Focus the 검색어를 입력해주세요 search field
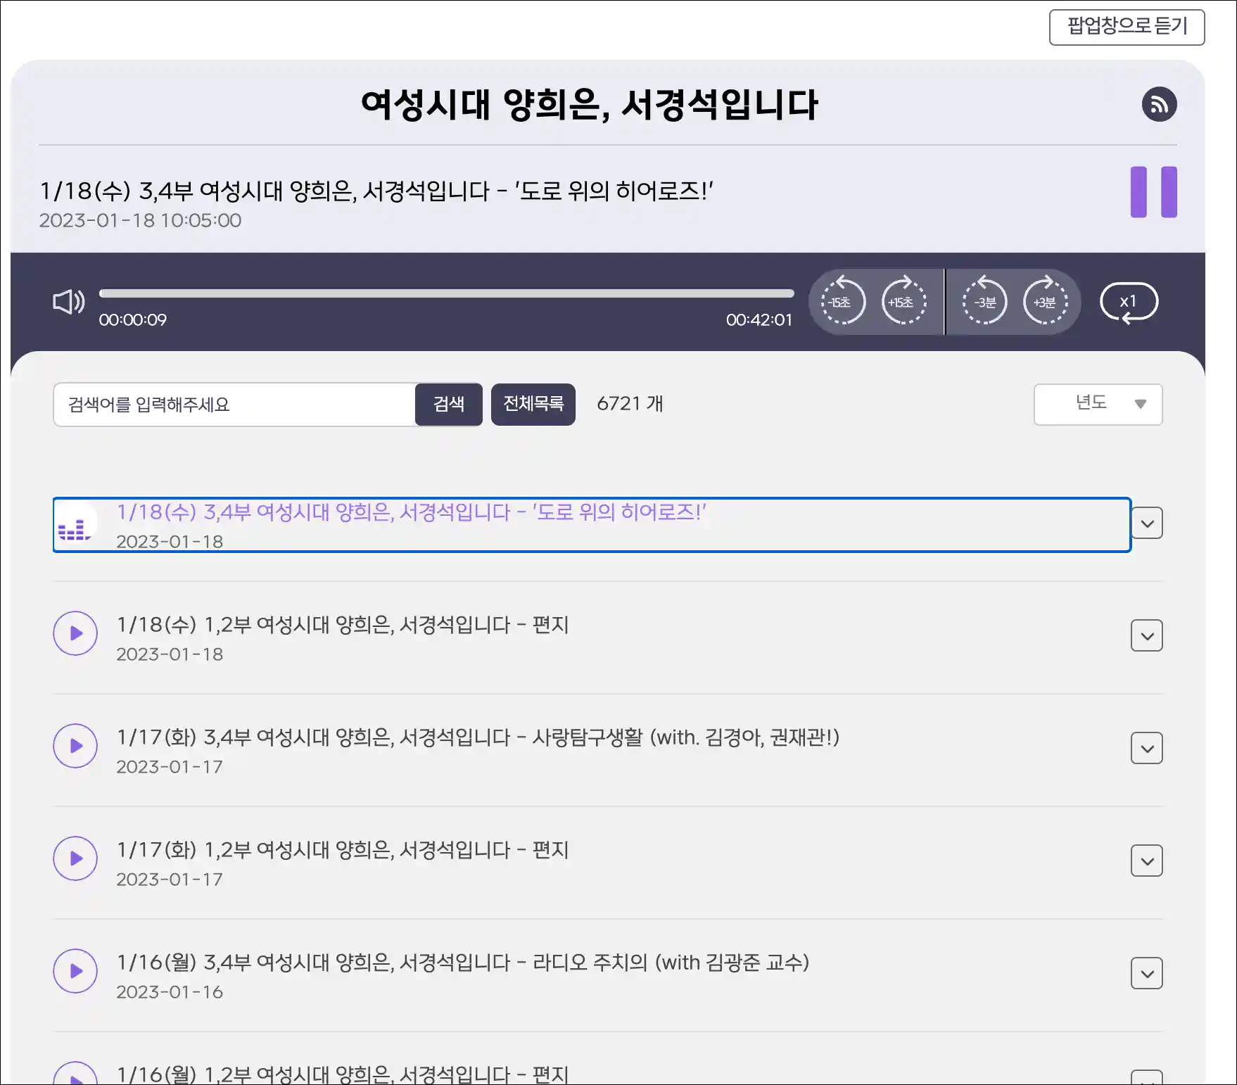This screenshot has height=1085, width=1237. click(234, 405)
